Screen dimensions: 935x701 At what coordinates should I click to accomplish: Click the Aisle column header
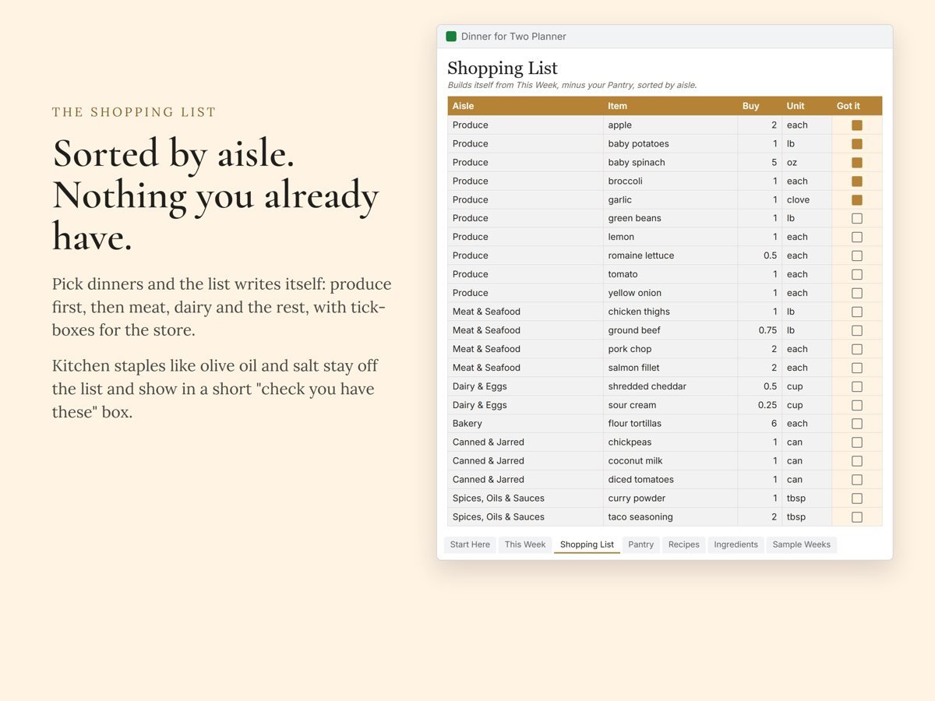525,106
